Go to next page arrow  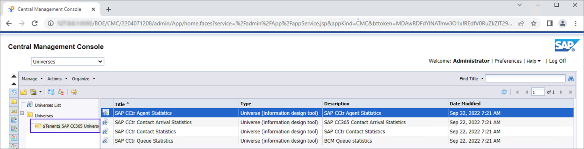click(561, 92)
